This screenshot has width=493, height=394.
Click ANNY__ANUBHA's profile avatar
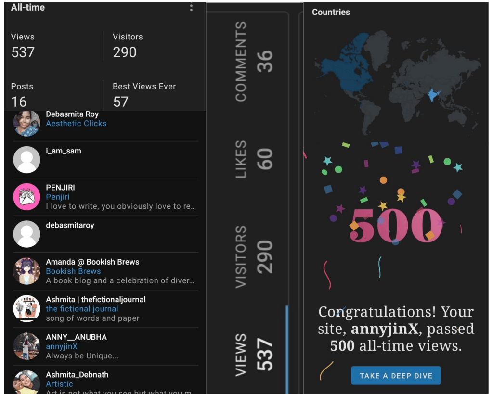tap(26, 346)
